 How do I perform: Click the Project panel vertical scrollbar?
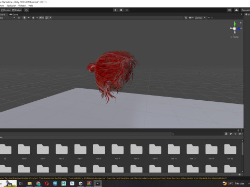[242, 149]
